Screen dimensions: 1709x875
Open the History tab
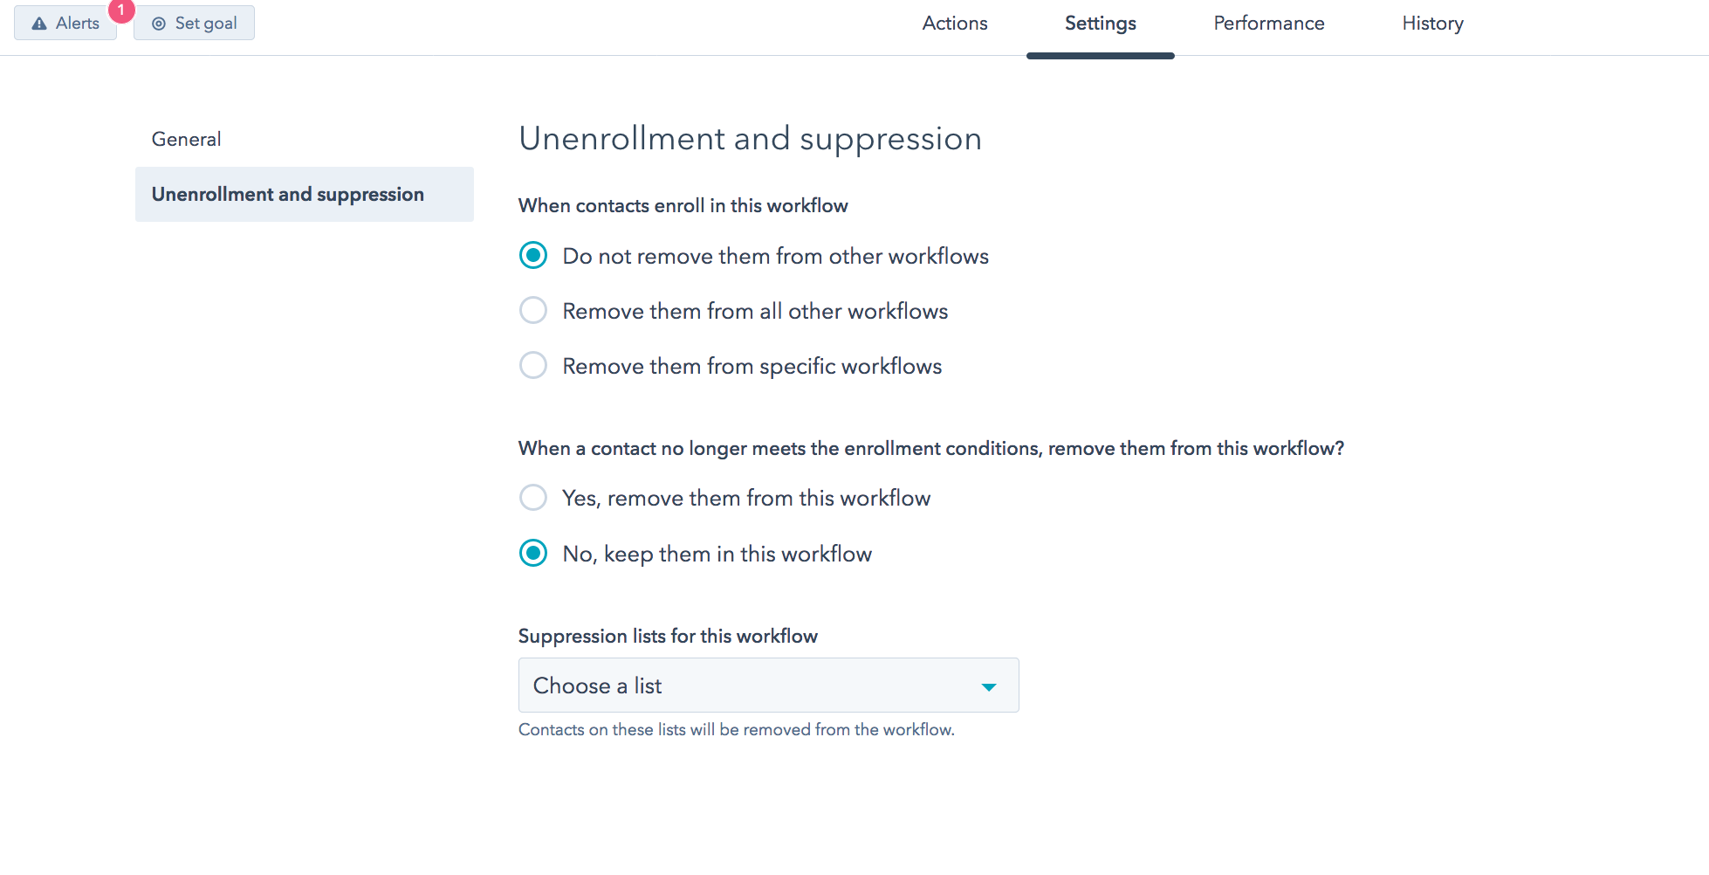click(1432, 24)
